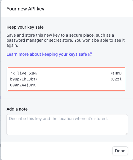This screenshot has height=160, width=133.
Task: Click the blank lower area of the note textarea
Action: tap(66, 128)
